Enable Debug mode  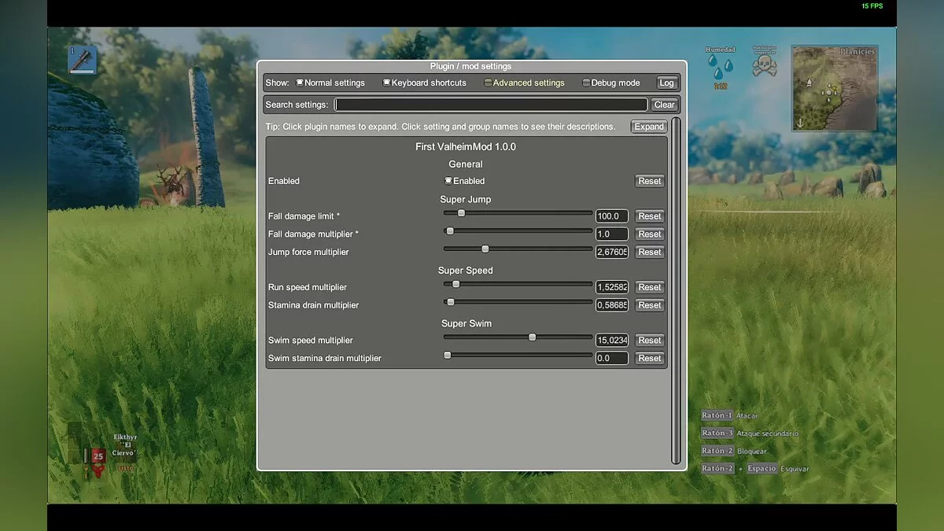pos(586,82)
